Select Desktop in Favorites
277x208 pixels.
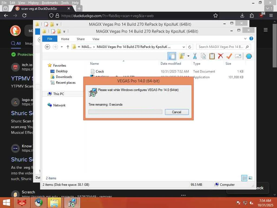(59, 71)
